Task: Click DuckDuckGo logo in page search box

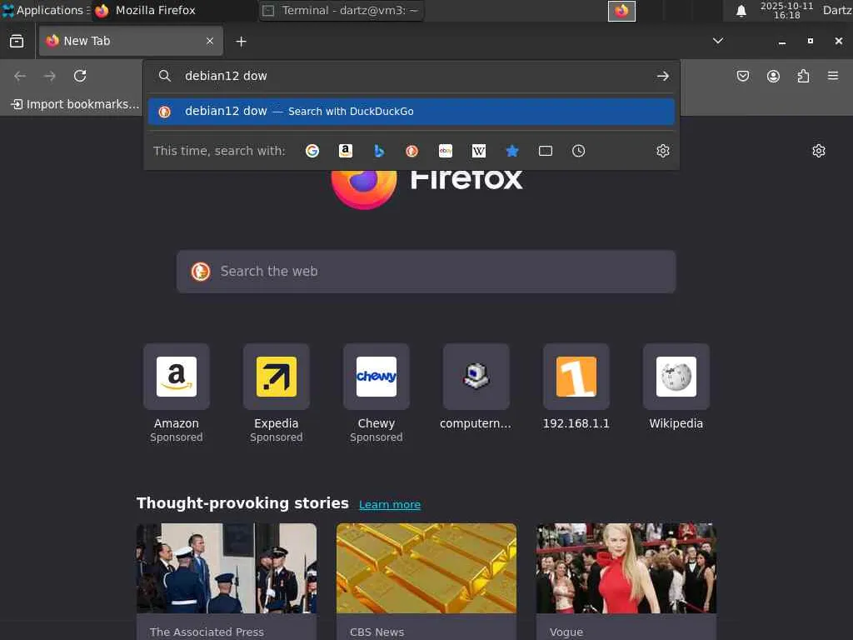Action: click(x=201, y=271)
